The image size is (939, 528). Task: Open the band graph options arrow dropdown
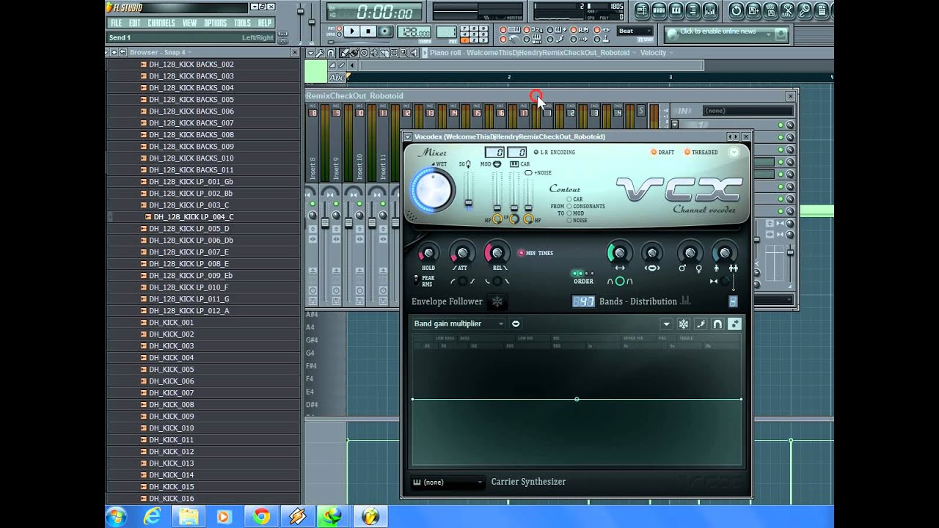[x=666, y=324]
